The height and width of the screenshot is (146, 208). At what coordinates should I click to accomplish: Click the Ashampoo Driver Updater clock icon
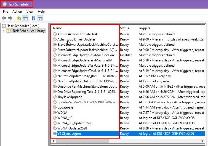coord(55,39)
